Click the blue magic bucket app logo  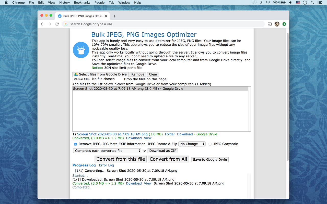coord(81,50)
